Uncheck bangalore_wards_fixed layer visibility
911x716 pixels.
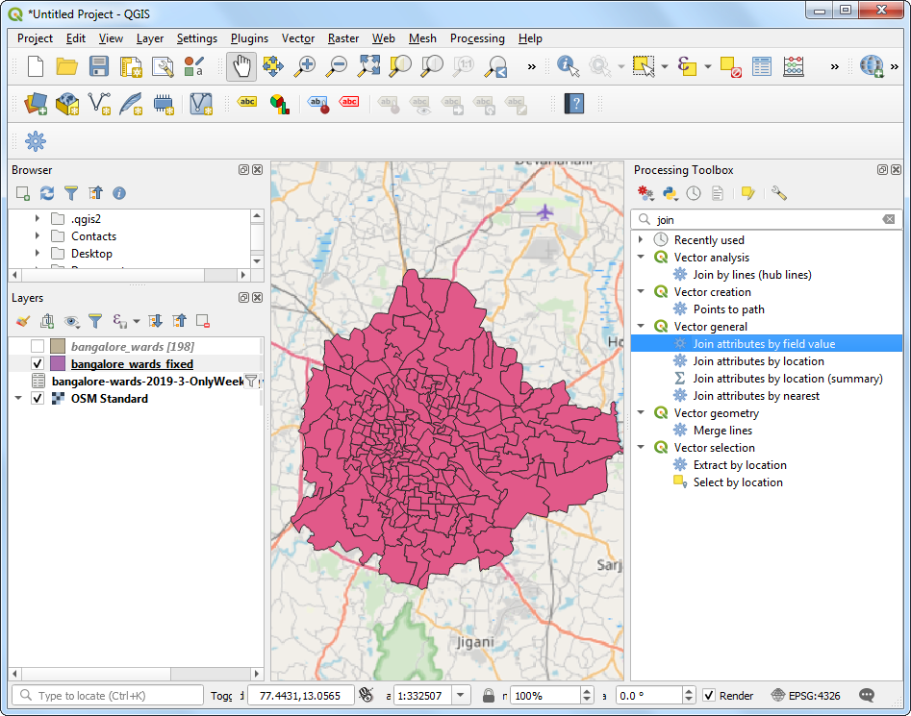(38, 364)
